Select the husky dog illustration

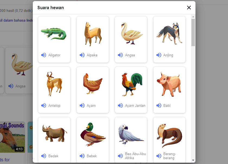tap(169, 33)
